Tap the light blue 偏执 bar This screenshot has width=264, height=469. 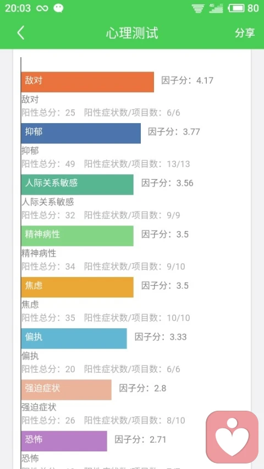click(x=74, y=338)
